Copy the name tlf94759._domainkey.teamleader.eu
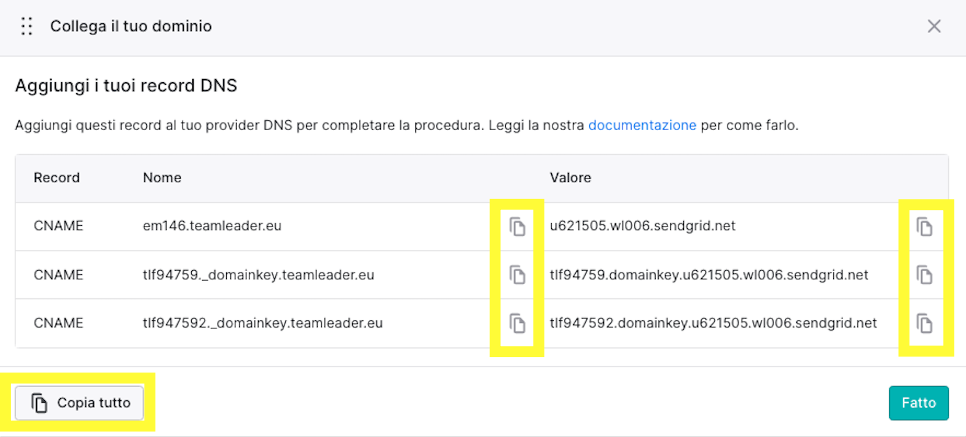 [517, 275]
